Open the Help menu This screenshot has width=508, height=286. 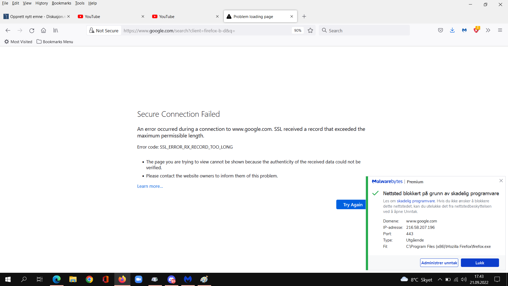[x=93, y=3]
